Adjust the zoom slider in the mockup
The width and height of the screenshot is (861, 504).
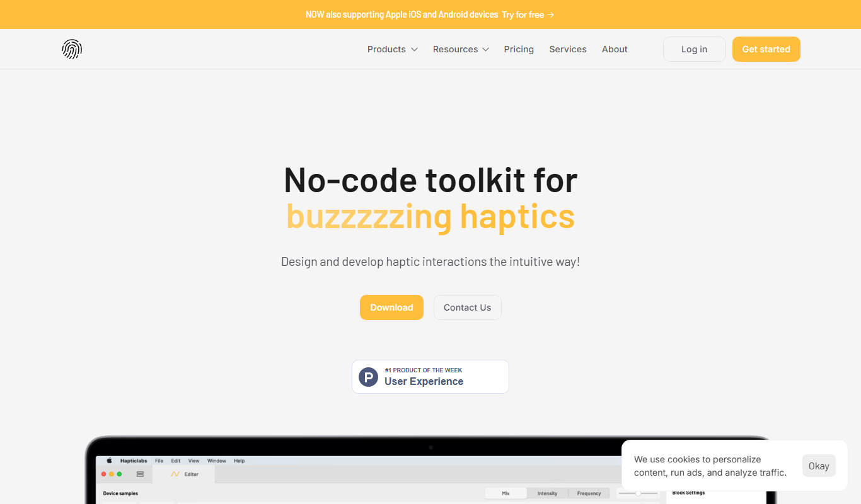638,493
